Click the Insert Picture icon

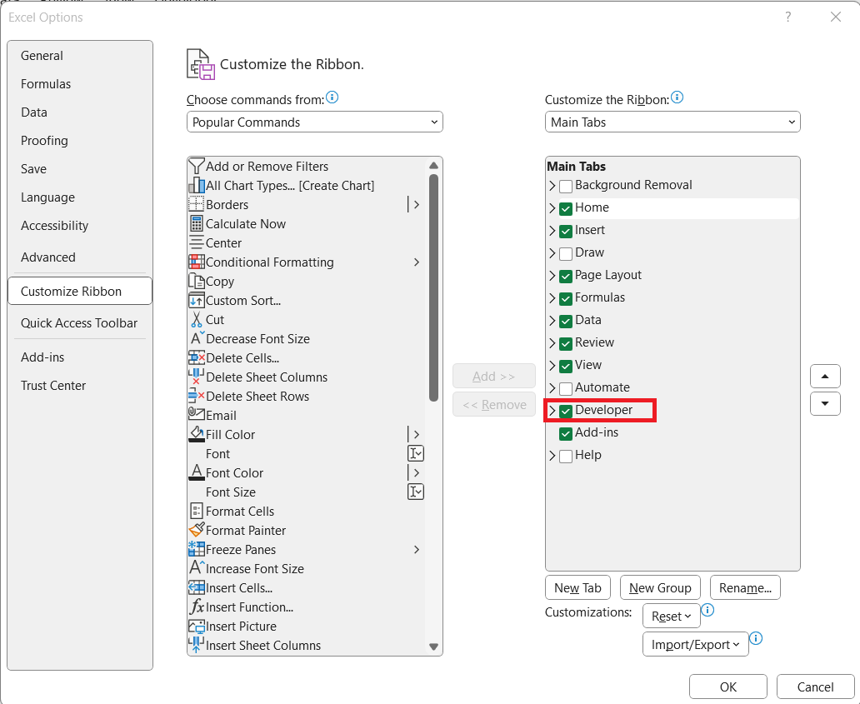tap(197, 627)
